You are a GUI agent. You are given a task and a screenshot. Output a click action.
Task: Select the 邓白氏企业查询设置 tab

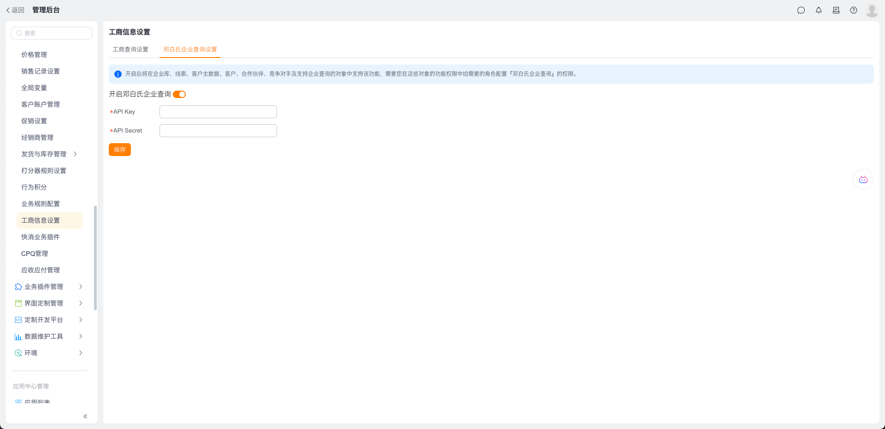[190, 49]
